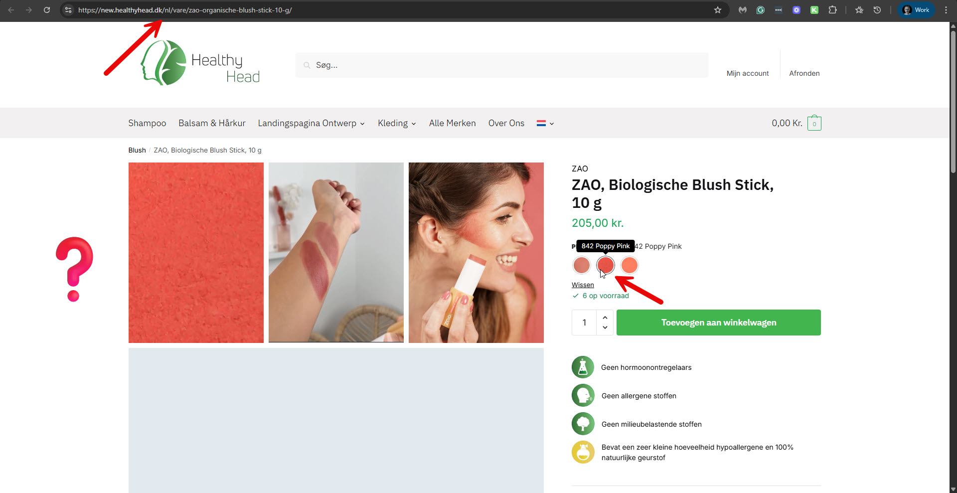Click the 'Geen milieubelastende stoffen' tree icon
The width and height of the screenshot is (957, 493).
[583, 424]
